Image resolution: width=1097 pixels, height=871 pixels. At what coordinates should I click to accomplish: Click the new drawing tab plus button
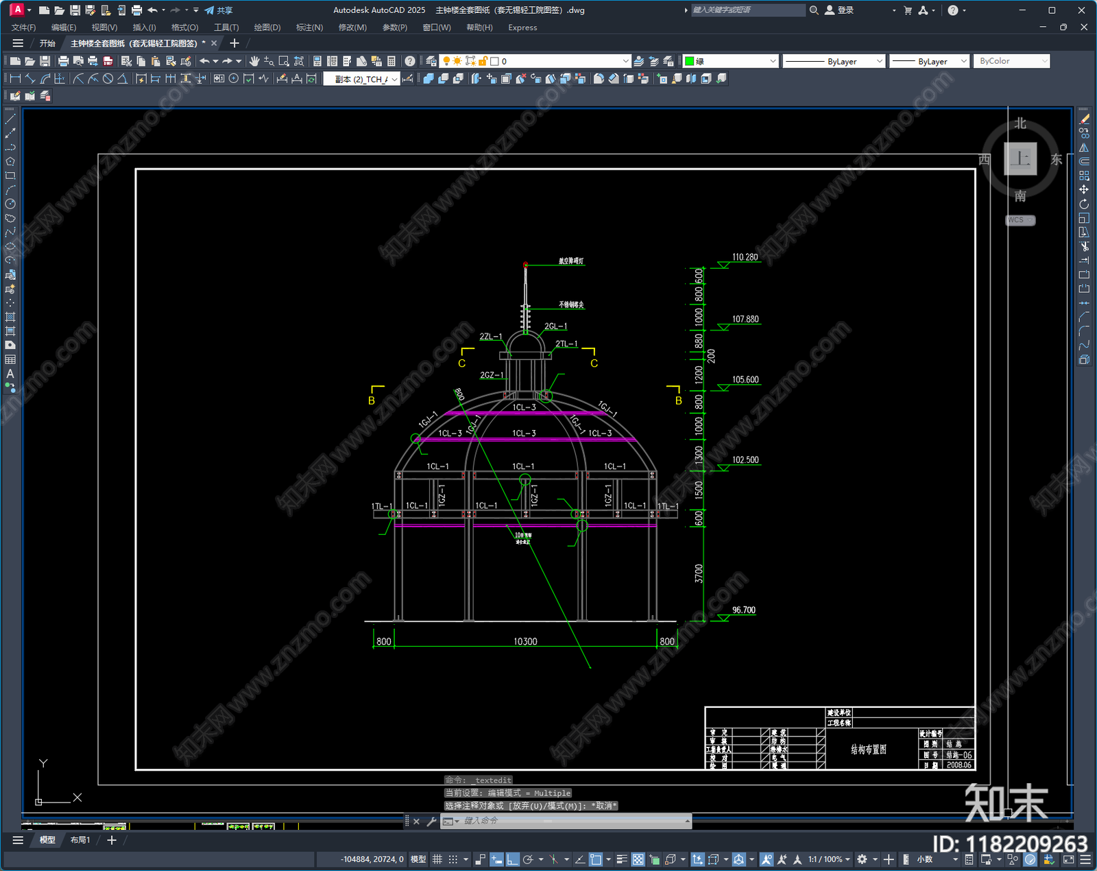coord(234,43)
